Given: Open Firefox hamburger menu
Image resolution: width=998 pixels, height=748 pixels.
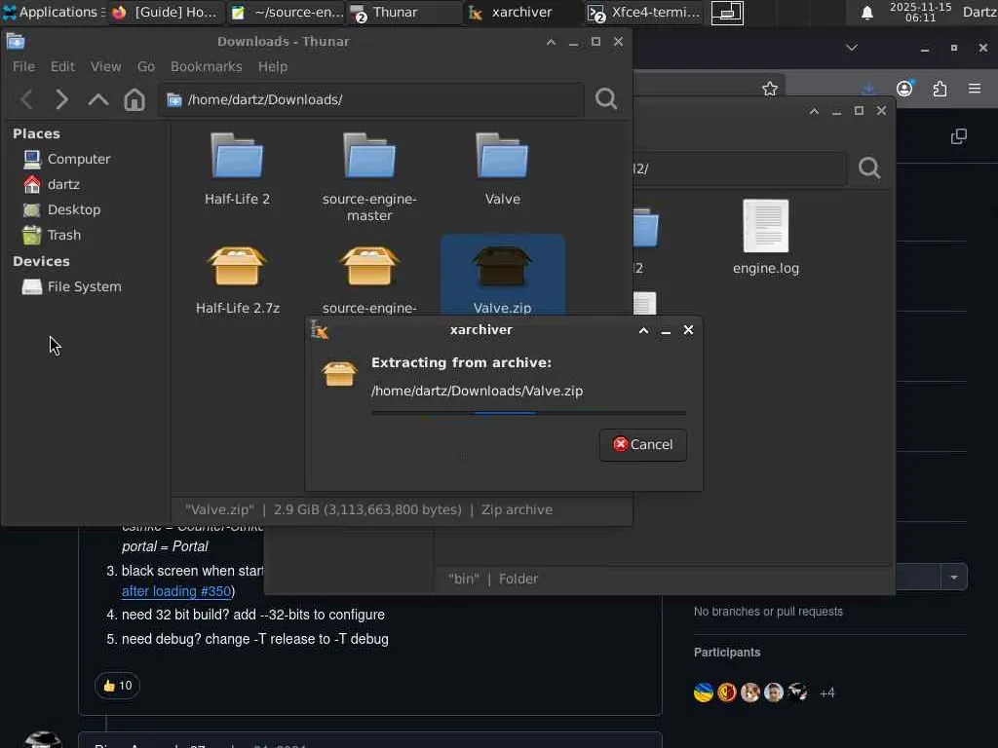Looking at the screenshot, I should point(975,89).
